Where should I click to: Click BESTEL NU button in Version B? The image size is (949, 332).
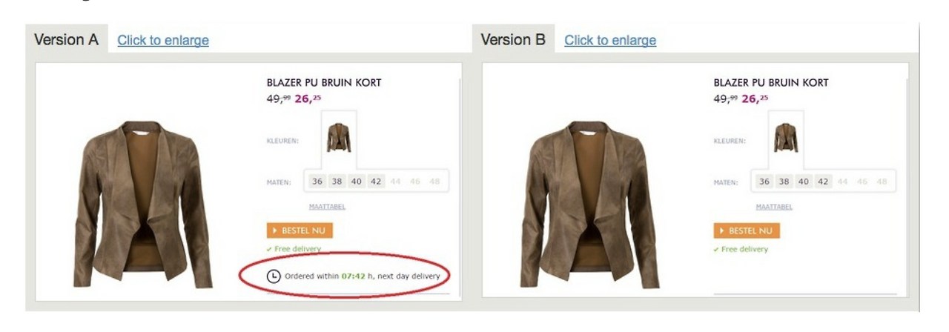tap(747, 230)
